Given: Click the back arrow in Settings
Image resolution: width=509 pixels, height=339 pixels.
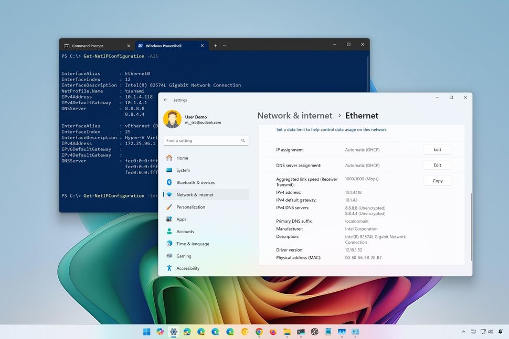Looking at the screenshot, I should point(165,100).
